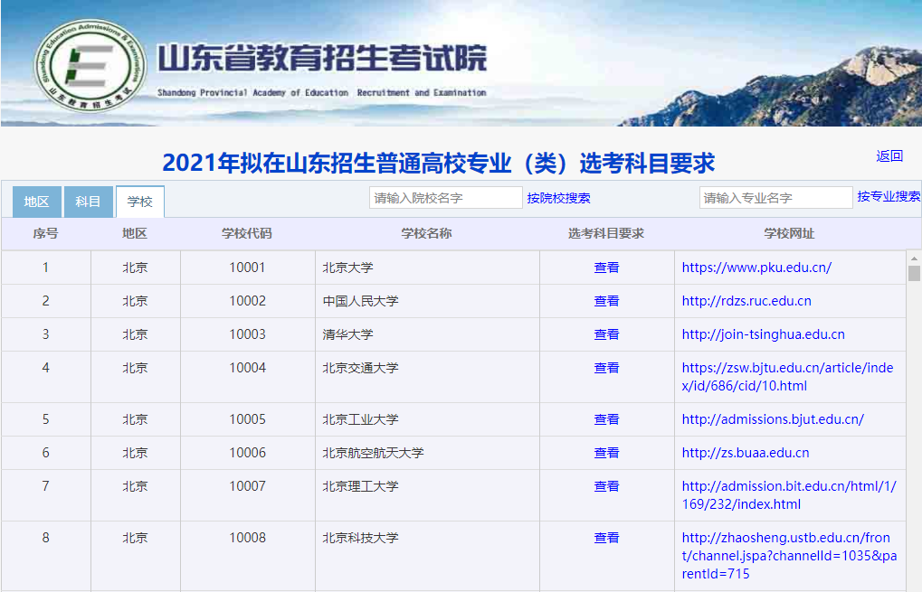Open the http://zs.buaa.edu.cn link
This screenshot has height=592, width=922.
[746, 453]
